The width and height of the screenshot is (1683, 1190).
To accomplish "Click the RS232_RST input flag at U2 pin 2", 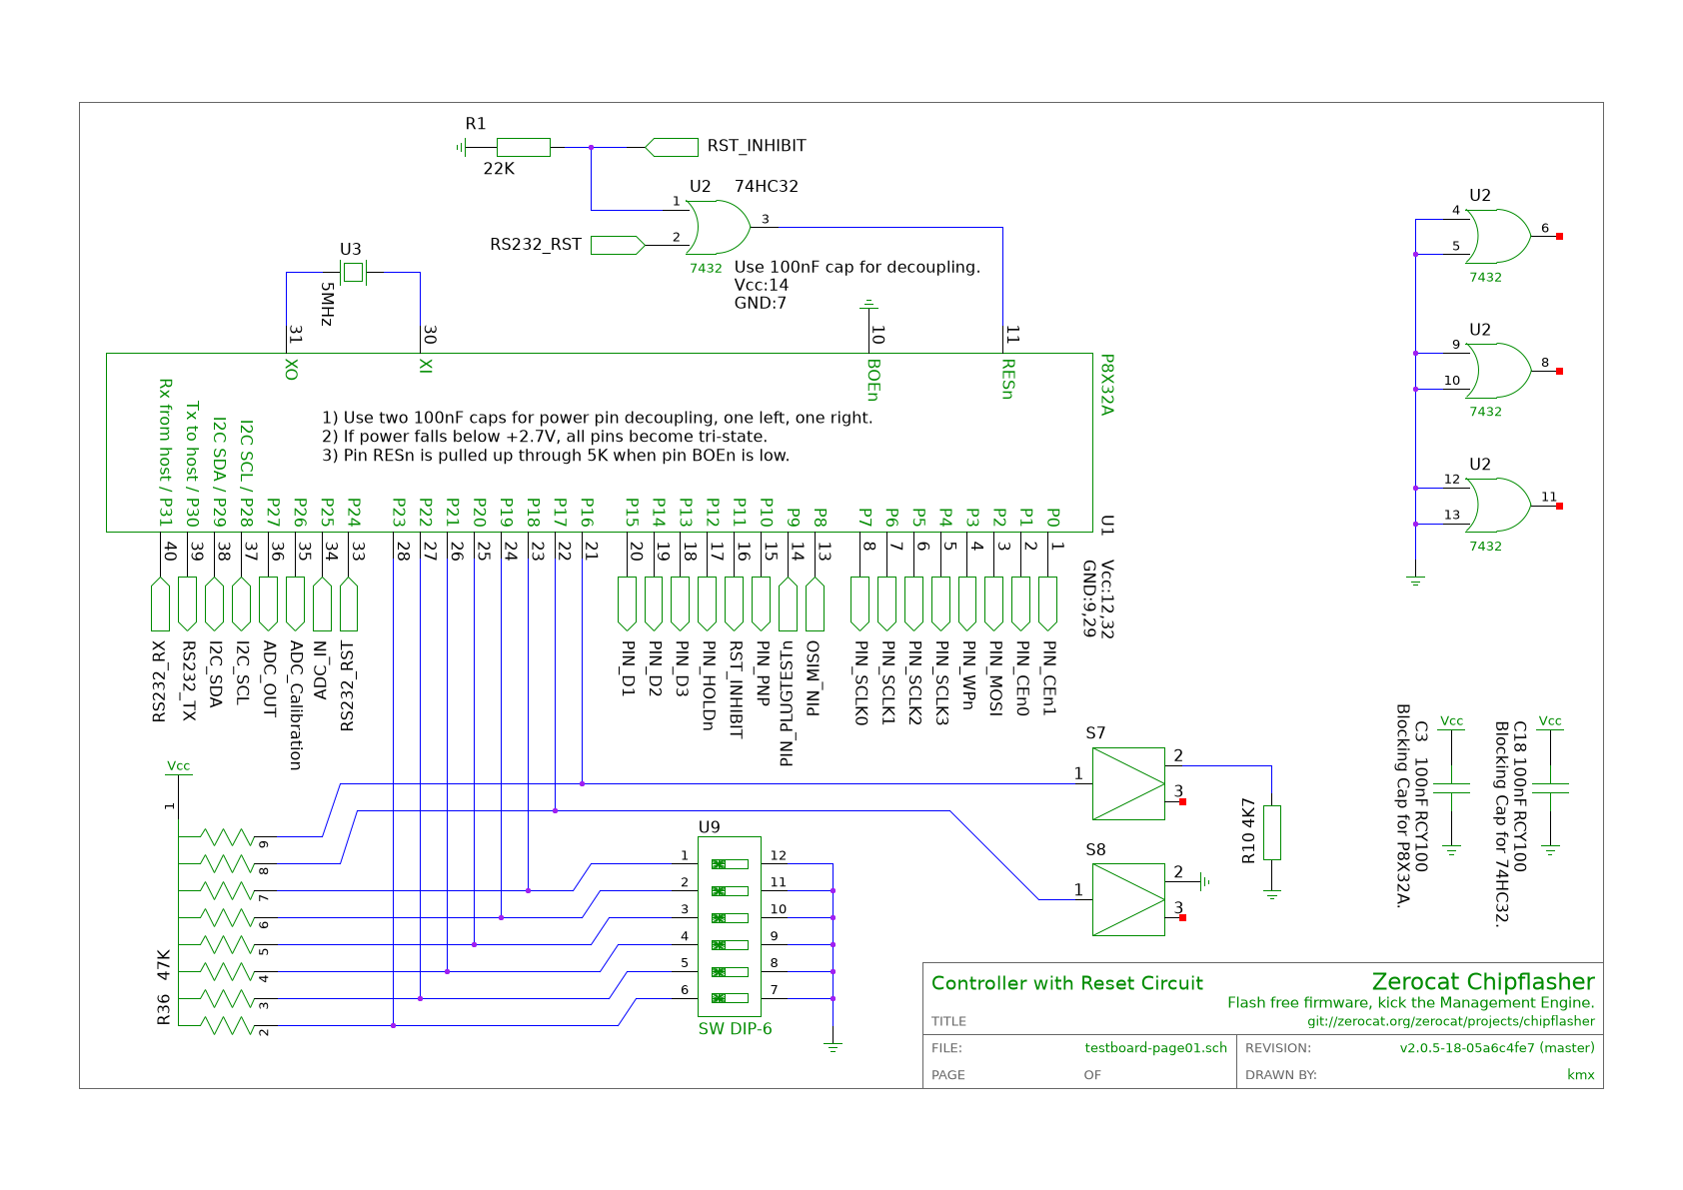I will pos(618,245).
